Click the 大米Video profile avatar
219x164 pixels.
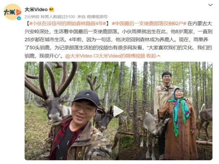click(12, 12)
